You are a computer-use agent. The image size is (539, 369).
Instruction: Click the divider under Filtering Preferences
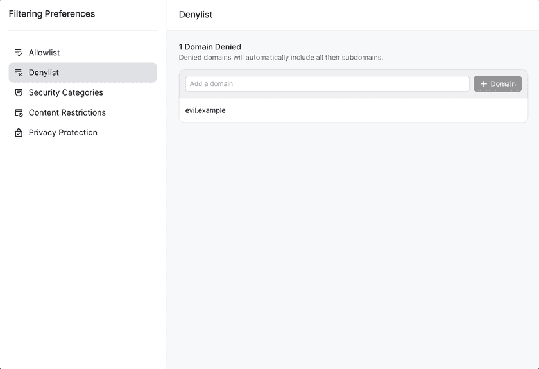click(x=83, y=31)
